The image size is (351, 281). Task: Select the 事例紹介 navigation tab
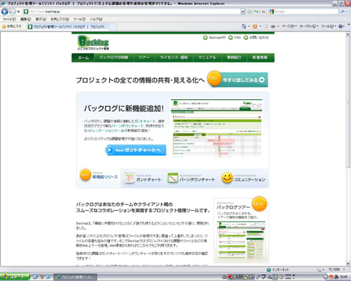click(234, 57)
